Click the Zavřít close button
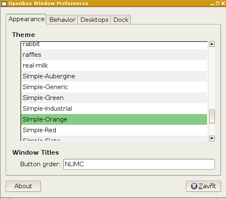 pos(203,186)
